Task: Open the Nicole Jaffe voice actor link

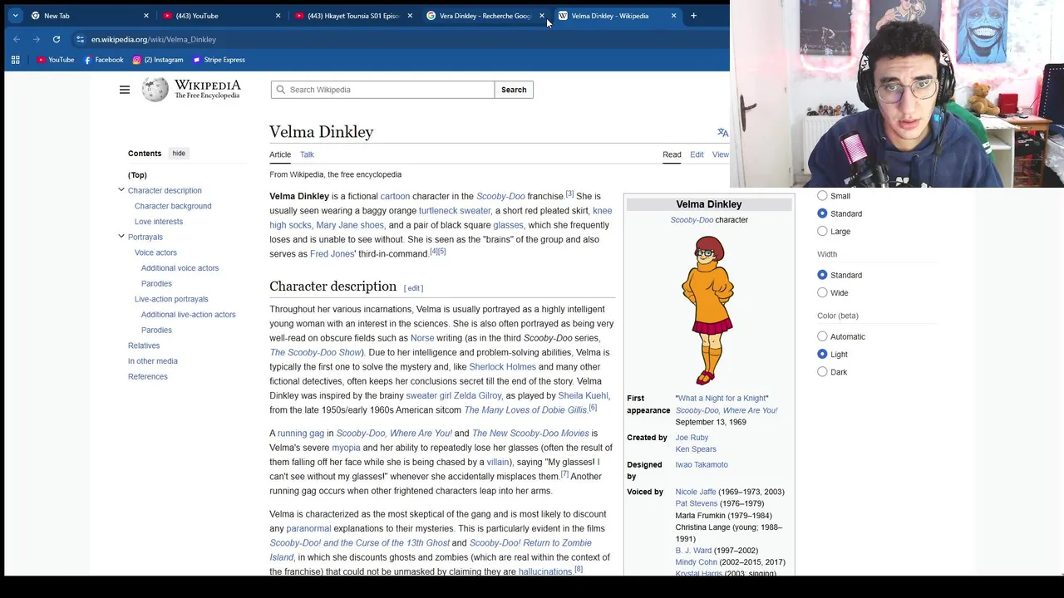Action: click(x=696, y=492)
